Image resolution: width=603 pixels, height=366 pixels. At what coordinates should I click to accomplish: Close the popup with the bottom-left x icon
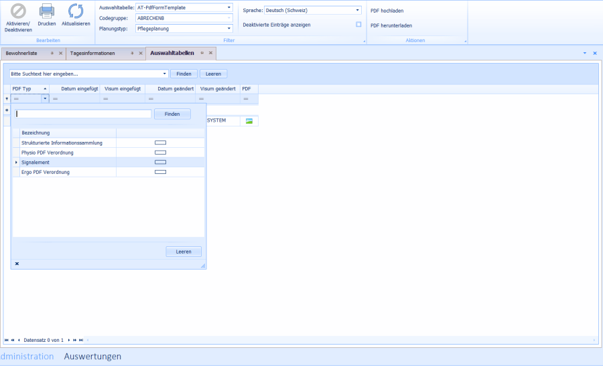(x=17, y=264)
